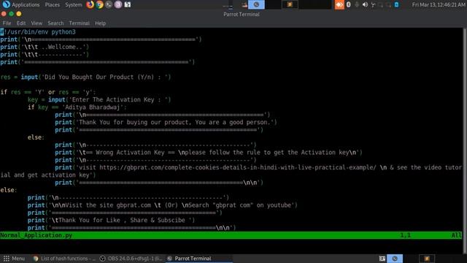Click the 'All' scroll indicator in status bar

(x=456, y=235)
